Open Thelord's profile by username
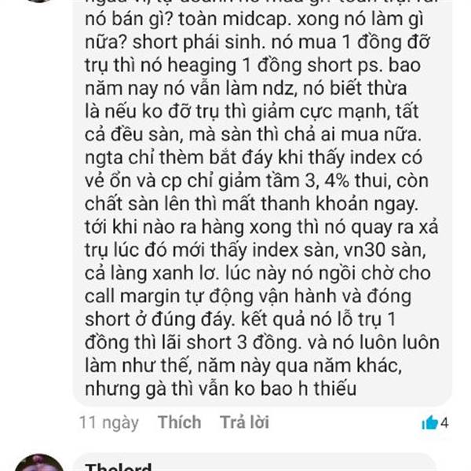Image resolution: width=471 pixels, height=471 pixels. (x=119, y=467)
